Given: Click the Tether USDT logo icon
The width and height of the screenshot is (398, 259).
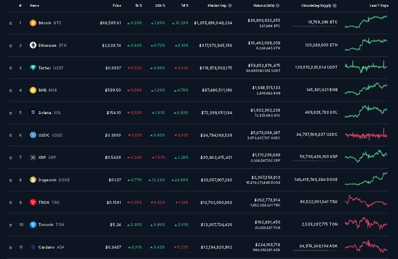Looking at the screenshot, I should click(x=33, y=68).
